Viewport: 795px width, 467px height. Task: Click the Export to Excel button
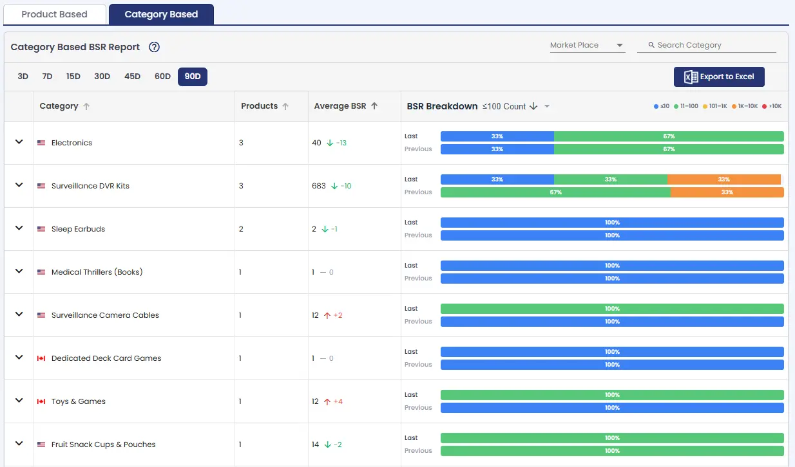(x=719, y=77)
